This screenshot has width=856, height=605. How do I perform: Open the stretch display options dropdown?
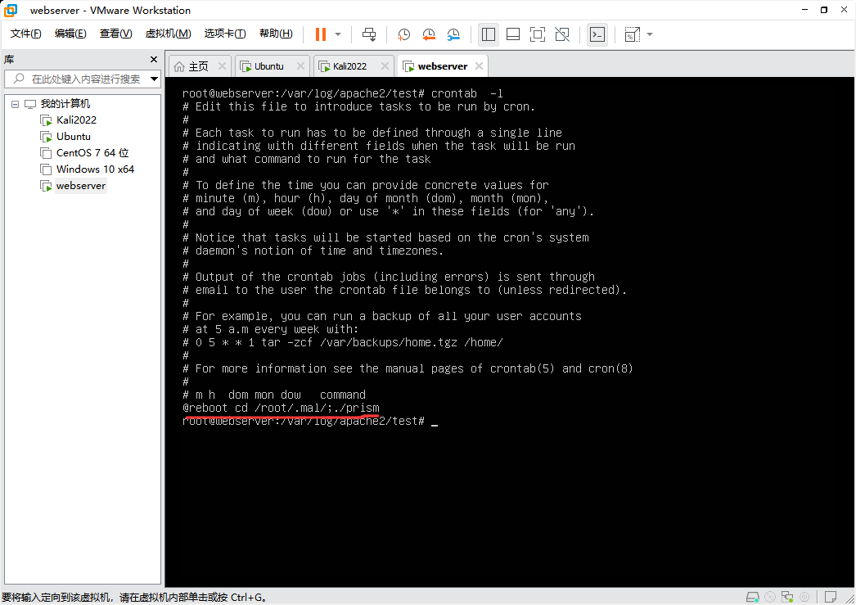[x=650, y=34]
